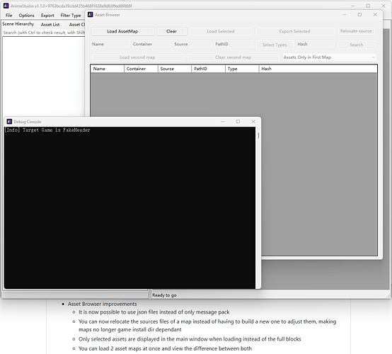
Task: Open the File menu in AnimeStudio
Action: [x=8, y=16]
